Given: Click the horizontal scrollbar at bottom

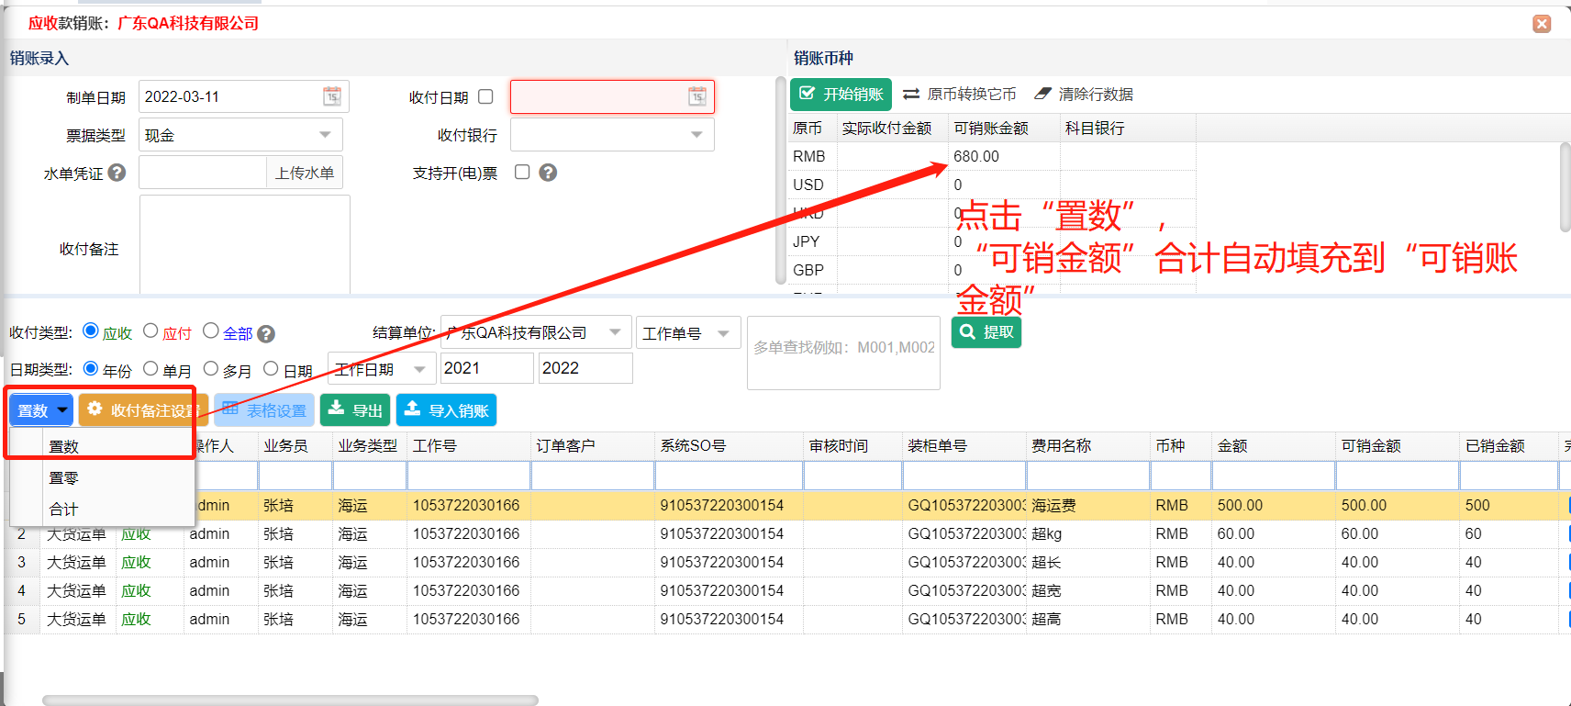Looking at the screenshot, I should (x=290, y=700).
